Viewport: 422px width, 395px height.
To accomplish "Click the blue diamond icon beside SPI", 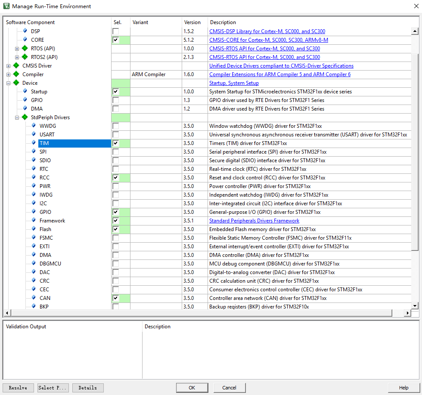I will tap(34, 151).
